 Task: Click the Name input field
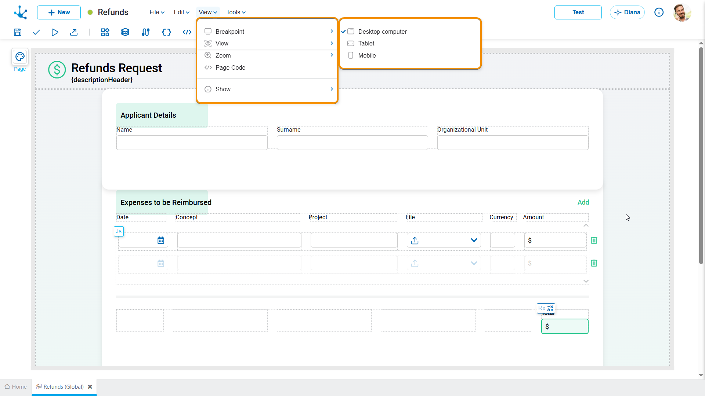click(192, 143)
